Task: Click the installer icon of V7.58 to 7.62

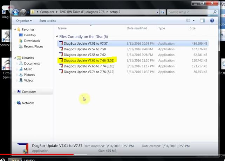Action: pos(61,54)
